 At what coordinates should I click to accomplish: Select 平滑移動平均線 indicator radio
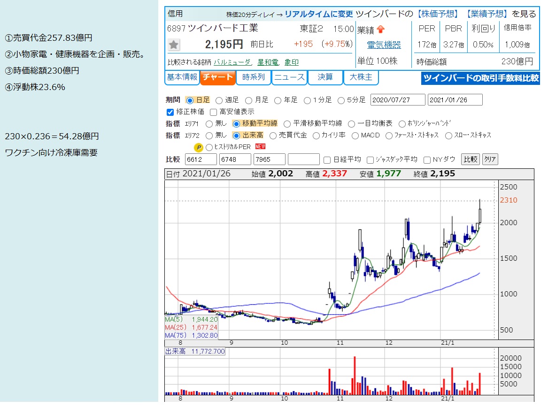287,124
